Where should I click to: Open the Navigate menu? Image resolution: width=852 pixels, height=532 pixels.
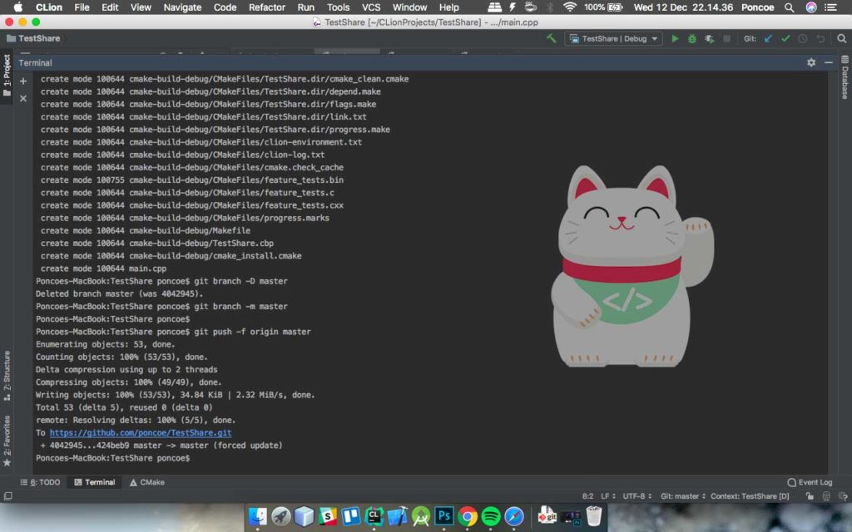[182, 7]
